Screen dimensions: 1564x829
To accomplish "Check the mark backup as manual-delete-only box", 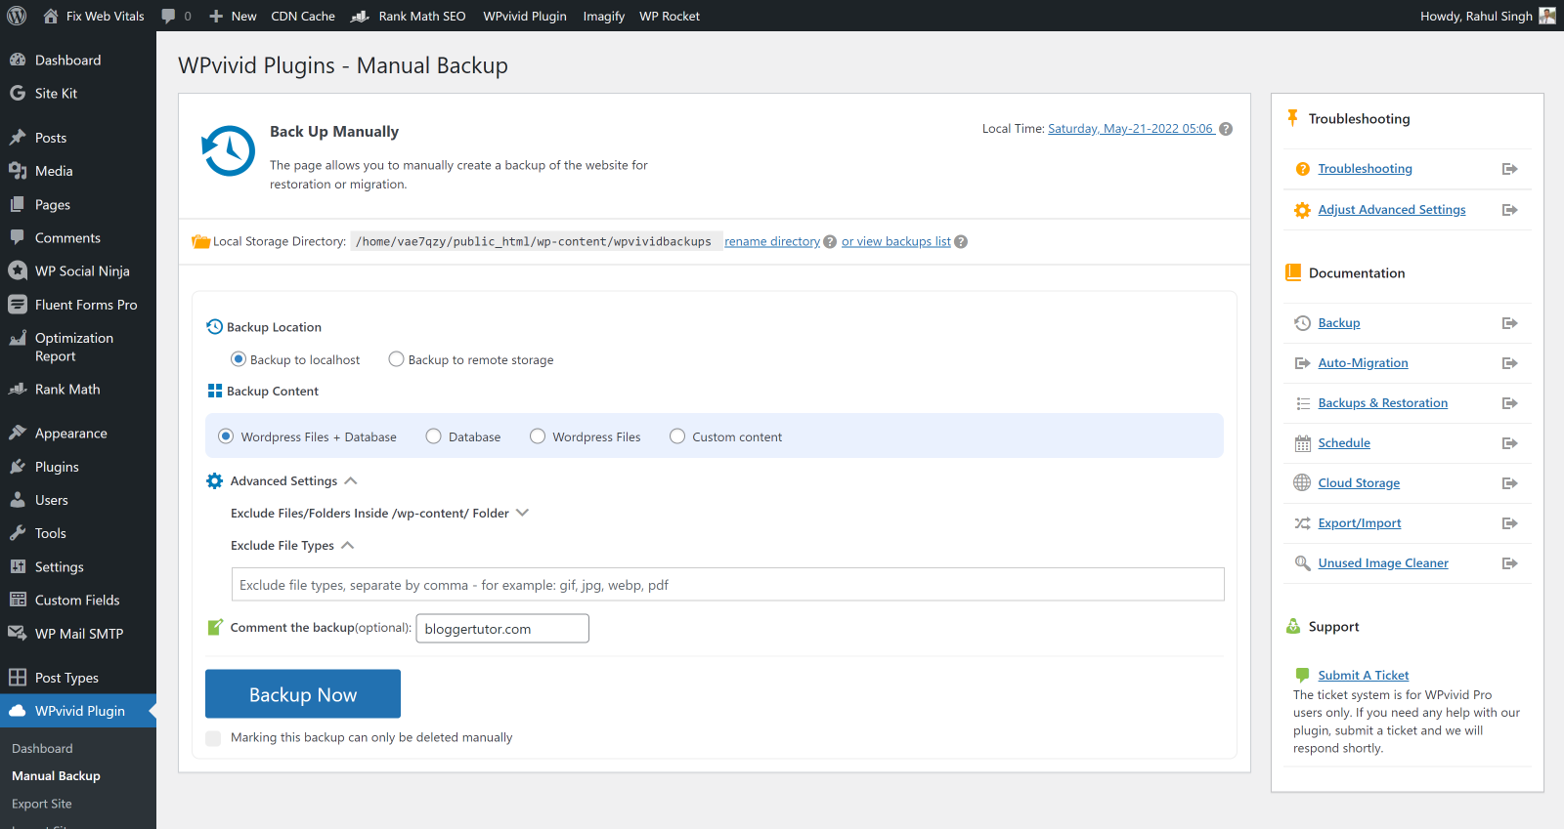I will 213,738.
